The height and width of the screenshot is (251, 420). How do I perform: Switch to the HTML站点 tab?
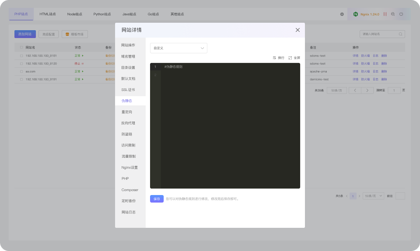(48, 14)
